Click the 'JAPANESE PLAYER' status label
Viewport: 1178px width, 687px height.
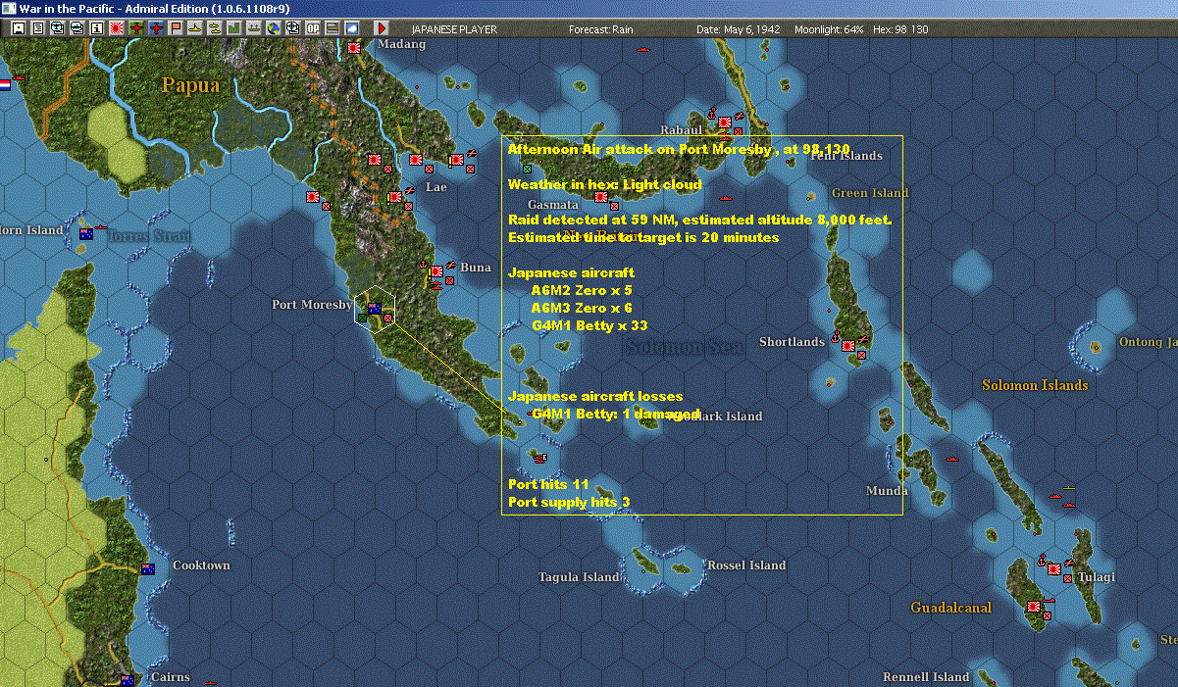[454, 29]
